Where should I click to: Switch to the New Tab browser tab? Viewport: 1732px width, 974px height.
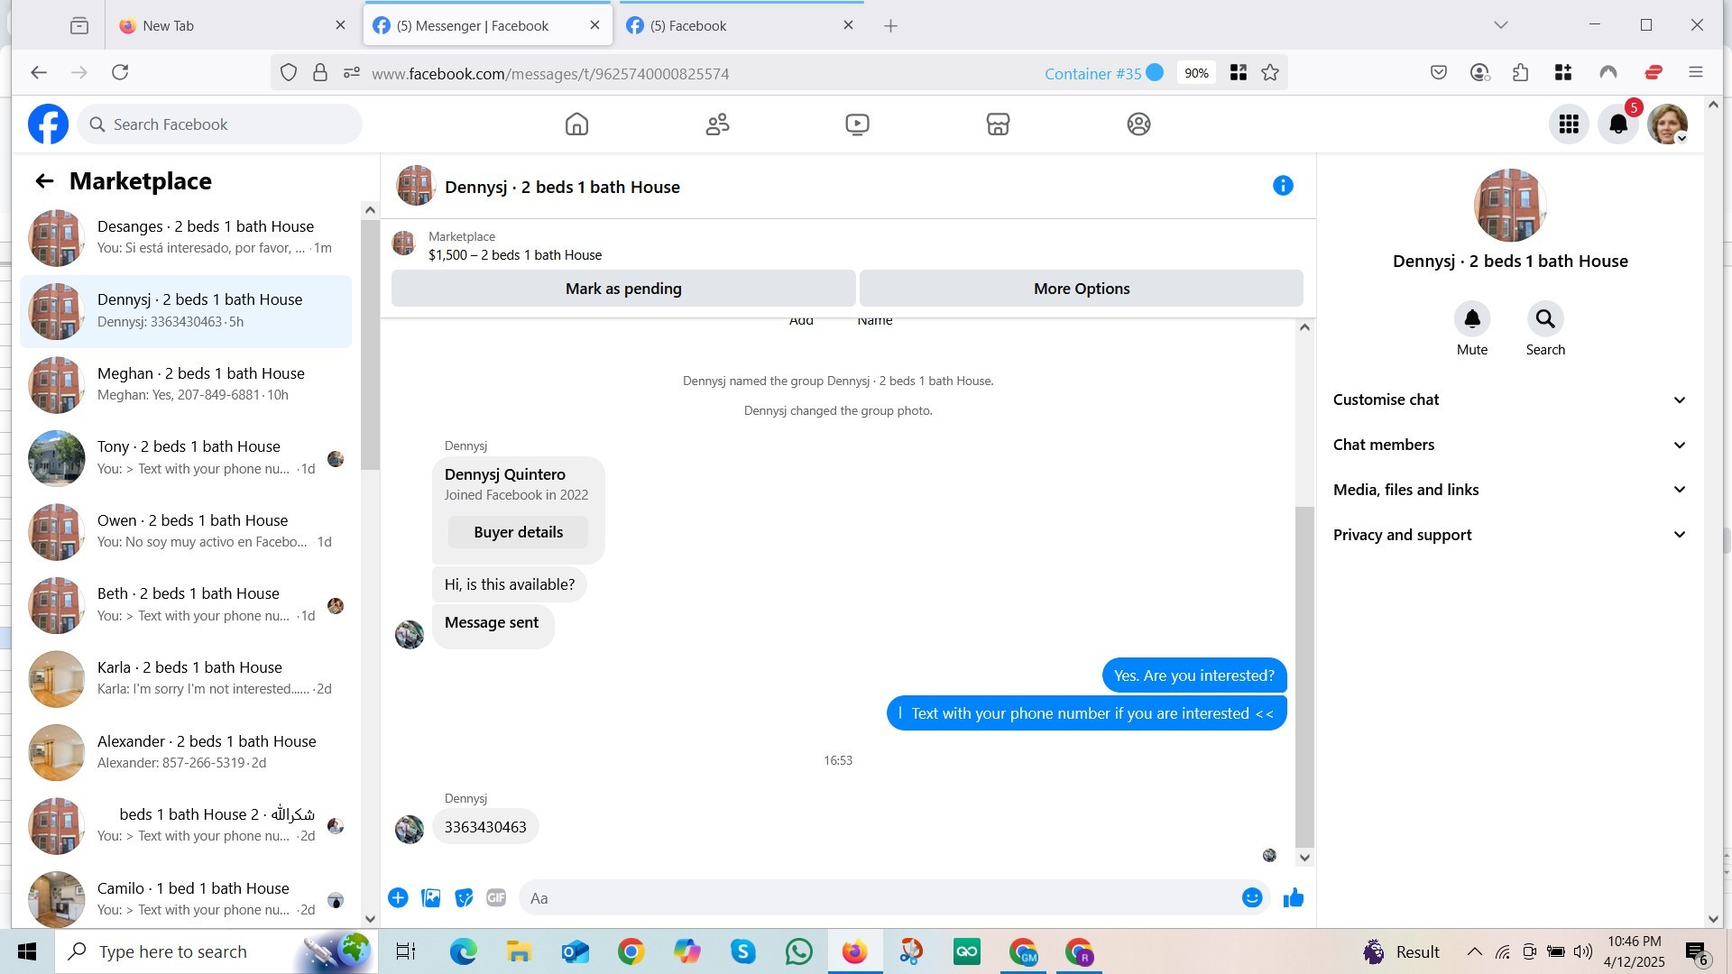[x=232, y=25]
